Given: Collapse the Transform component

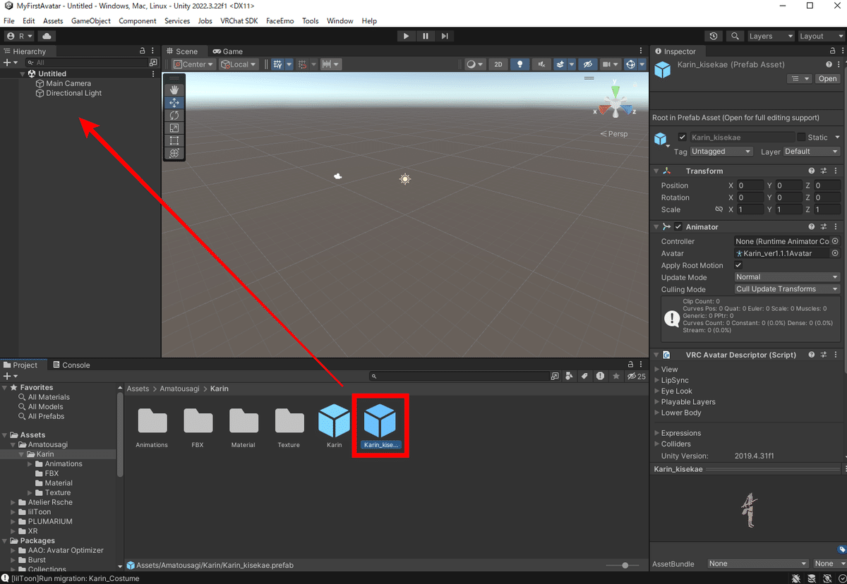Looking at the screenshot, I should click(656, 171).
